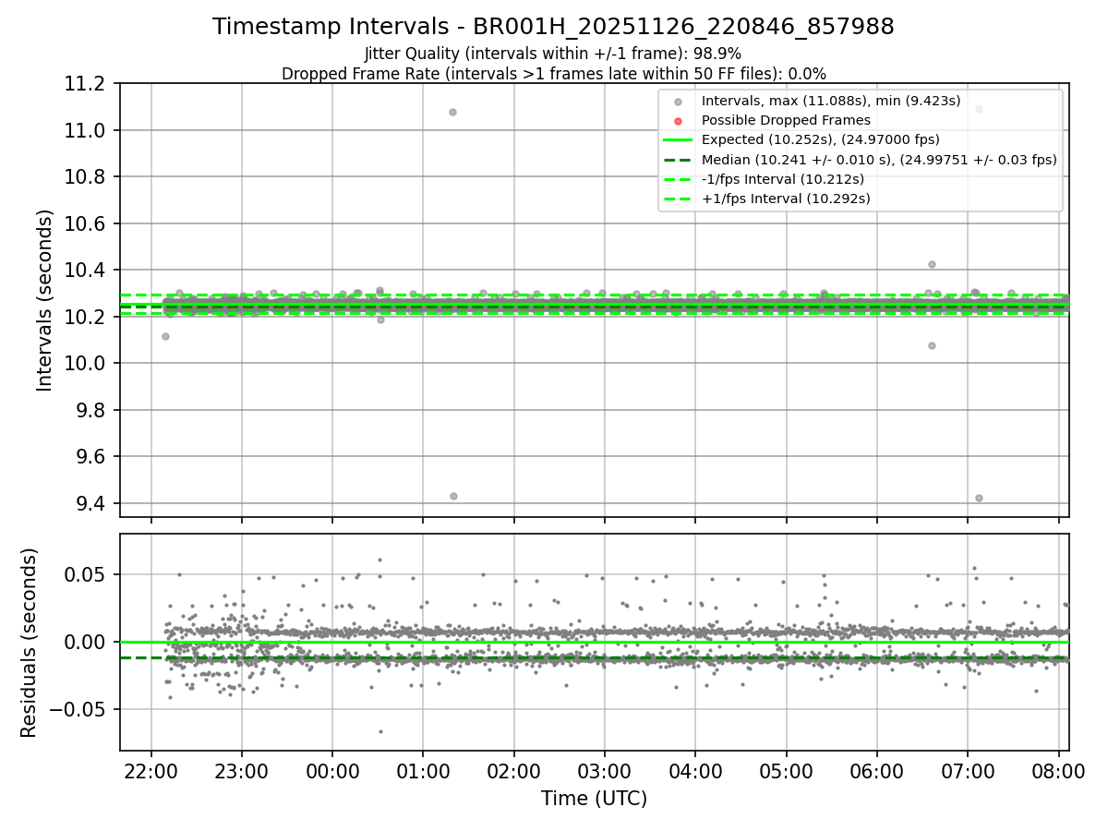
Task: Click the first interval point near 10.11s at 22:10
Action: [165, 336]
